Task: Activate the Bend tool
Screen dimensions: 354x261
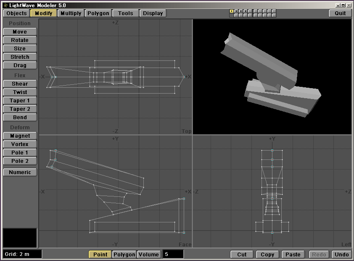Action: [x=20, y=117]
